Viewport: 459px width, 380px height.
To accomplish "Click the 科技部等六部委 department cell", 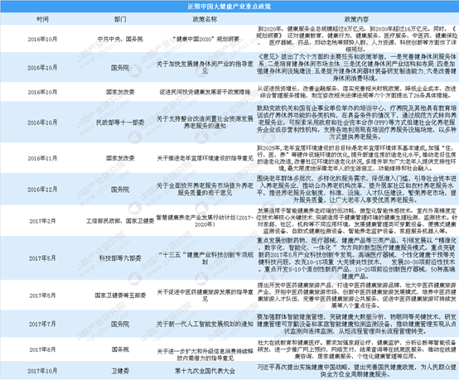I will 120,258.
